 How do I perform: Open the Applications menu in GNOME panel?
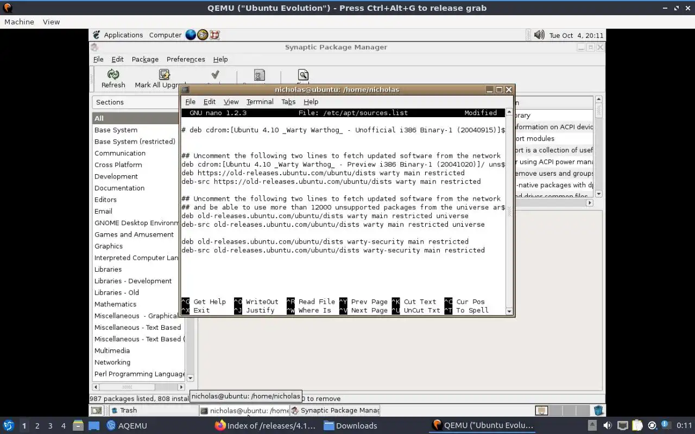pyautogui.click(x=123, y=35)
